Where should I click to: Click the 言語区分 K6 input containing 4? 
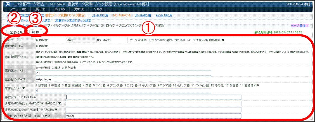tap(123, 91)
